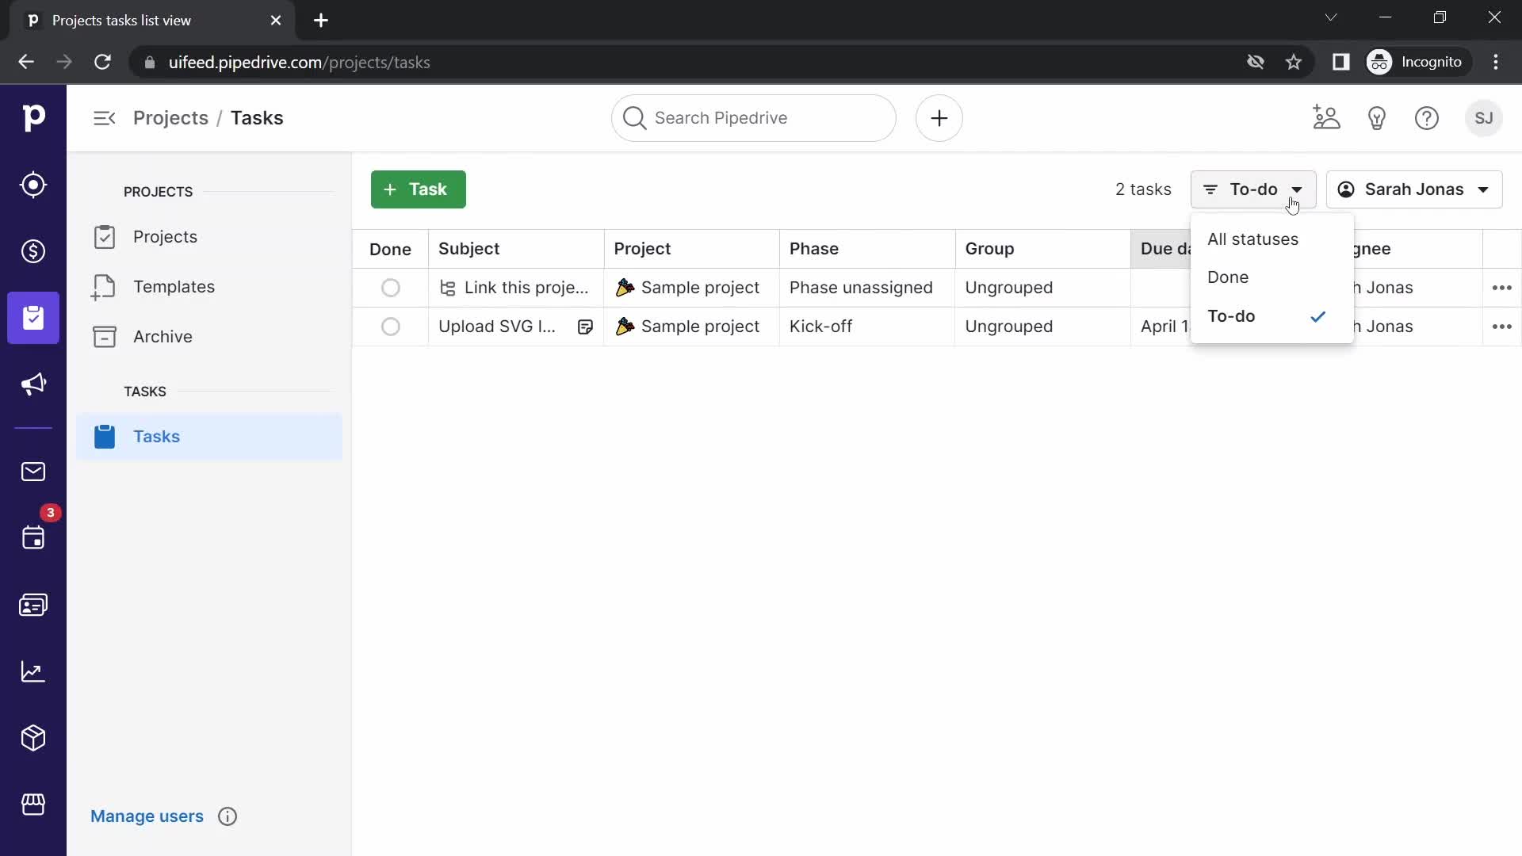Toggle the Done checkbox for first task

click(391, 288)
